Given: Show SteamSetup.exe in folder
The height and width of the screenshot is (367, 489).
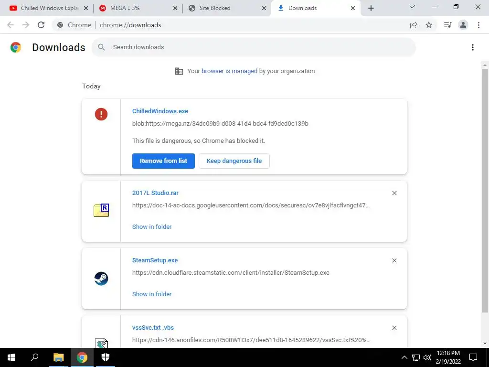Looking at the screenshot, I should (152, 294).
